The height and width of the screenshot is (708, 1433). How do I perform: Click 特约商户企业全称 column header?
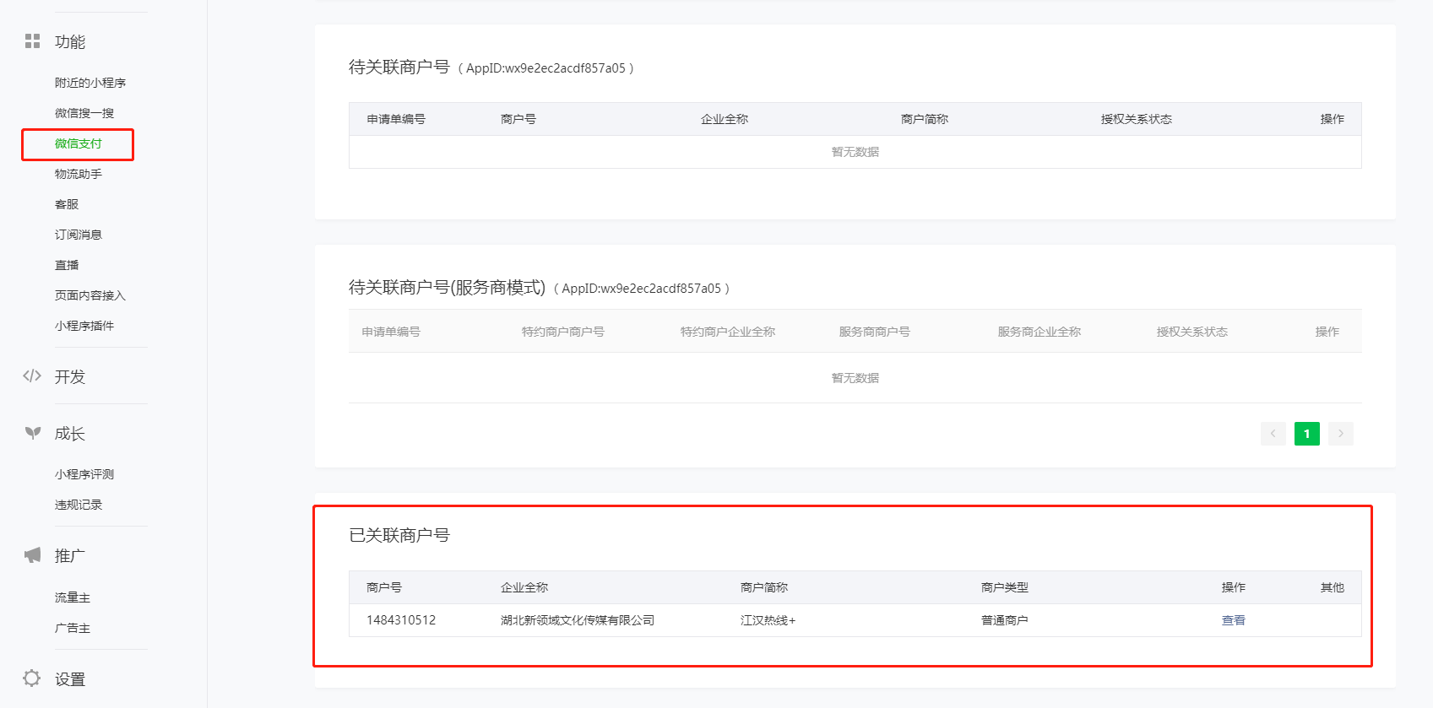[x=728, y=332]
